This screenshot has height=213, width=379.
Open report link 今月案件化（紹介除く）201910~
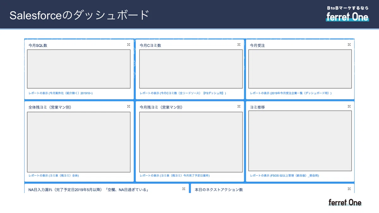coord(60,93)
